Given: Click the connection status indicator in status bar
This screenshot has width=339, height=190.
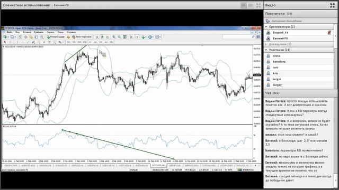Looking at the screenshot, I should click(x=246, y=170).
